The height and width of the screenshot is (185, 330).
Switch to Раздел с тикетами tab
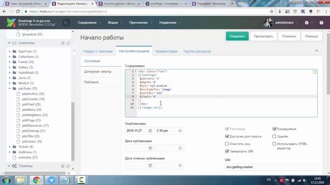[x=98, y=51]
